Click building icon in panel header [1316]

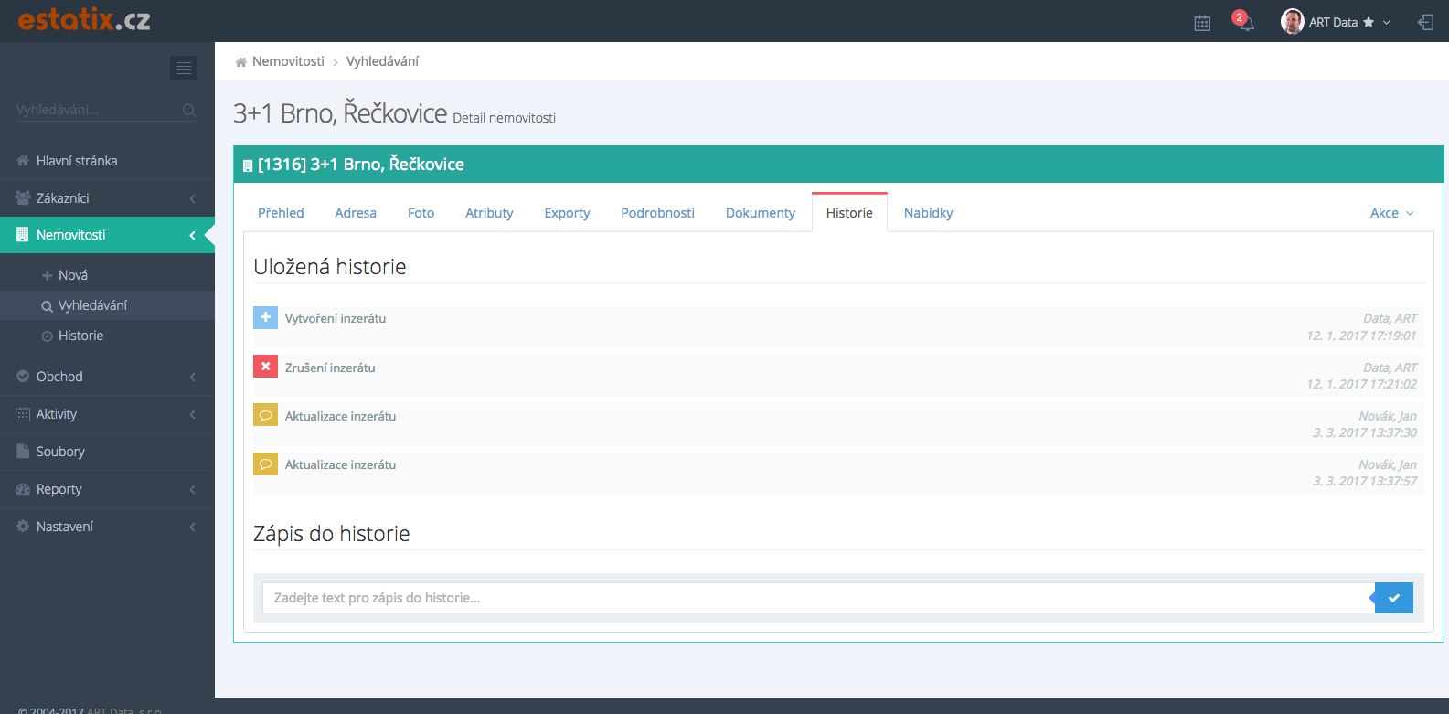click(x=248, y=165)
